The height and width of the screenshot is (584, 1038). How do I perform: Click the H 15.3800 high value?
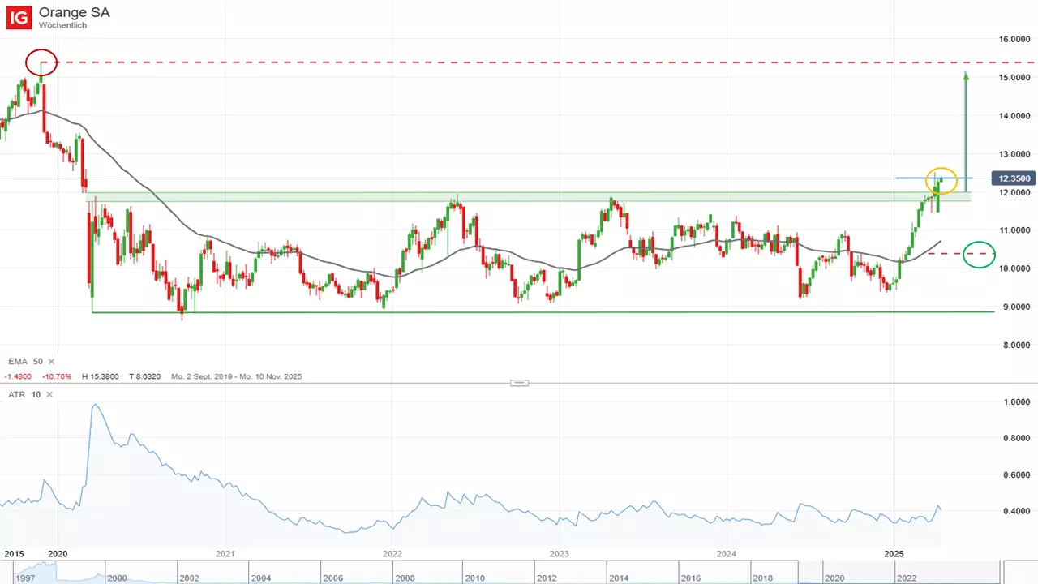(101, 376)
